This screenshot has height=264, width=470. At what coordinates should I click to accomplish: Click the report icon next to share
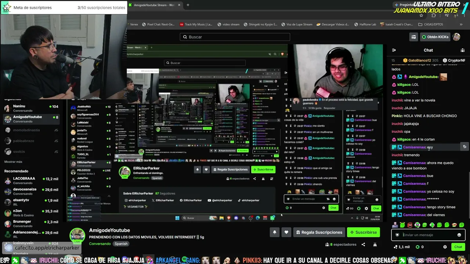375,245
